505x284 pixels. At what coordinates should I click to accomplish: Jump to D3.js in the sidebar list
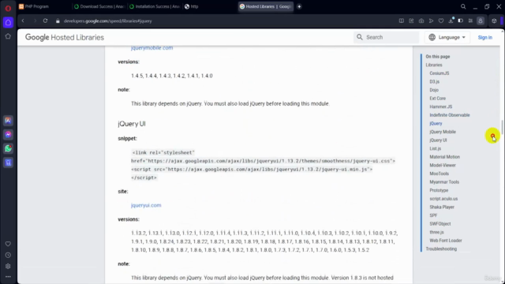[435, 81]
